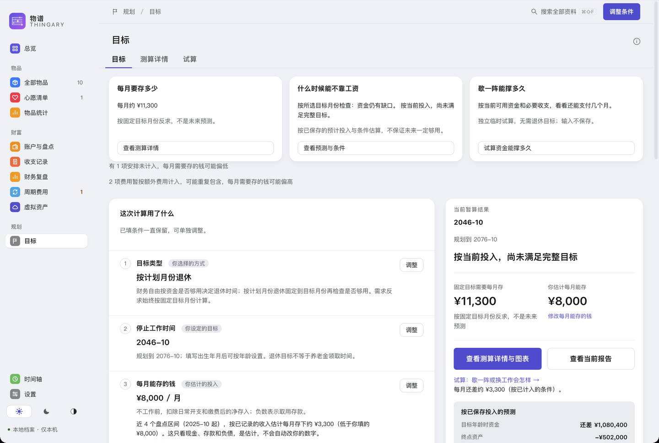Open 试算：歇一阵或换工作会怎样 link

pyautogui.click(x=497, y=380)
